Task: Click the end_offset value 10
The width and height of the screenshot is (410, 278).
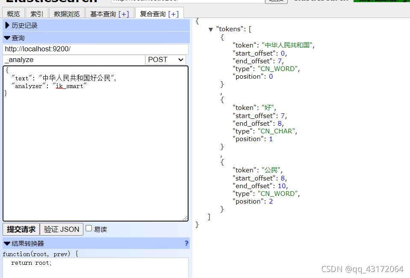Action: tap(282, 186)
